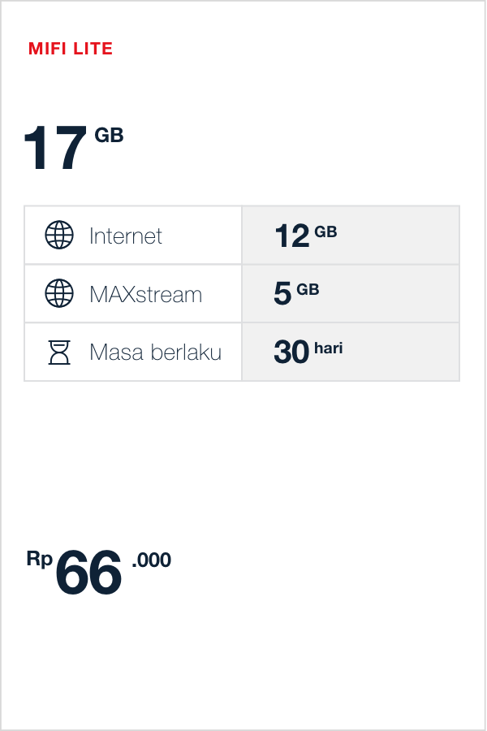This screenshot has height=731, width=487.
Task: Click the GB unit next to 5
Action: coord(308,289)
